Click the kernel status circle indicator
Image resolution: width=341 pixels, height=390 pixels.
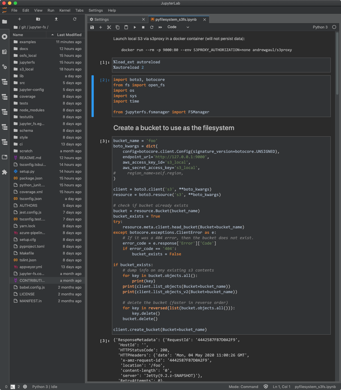[334, 27]
